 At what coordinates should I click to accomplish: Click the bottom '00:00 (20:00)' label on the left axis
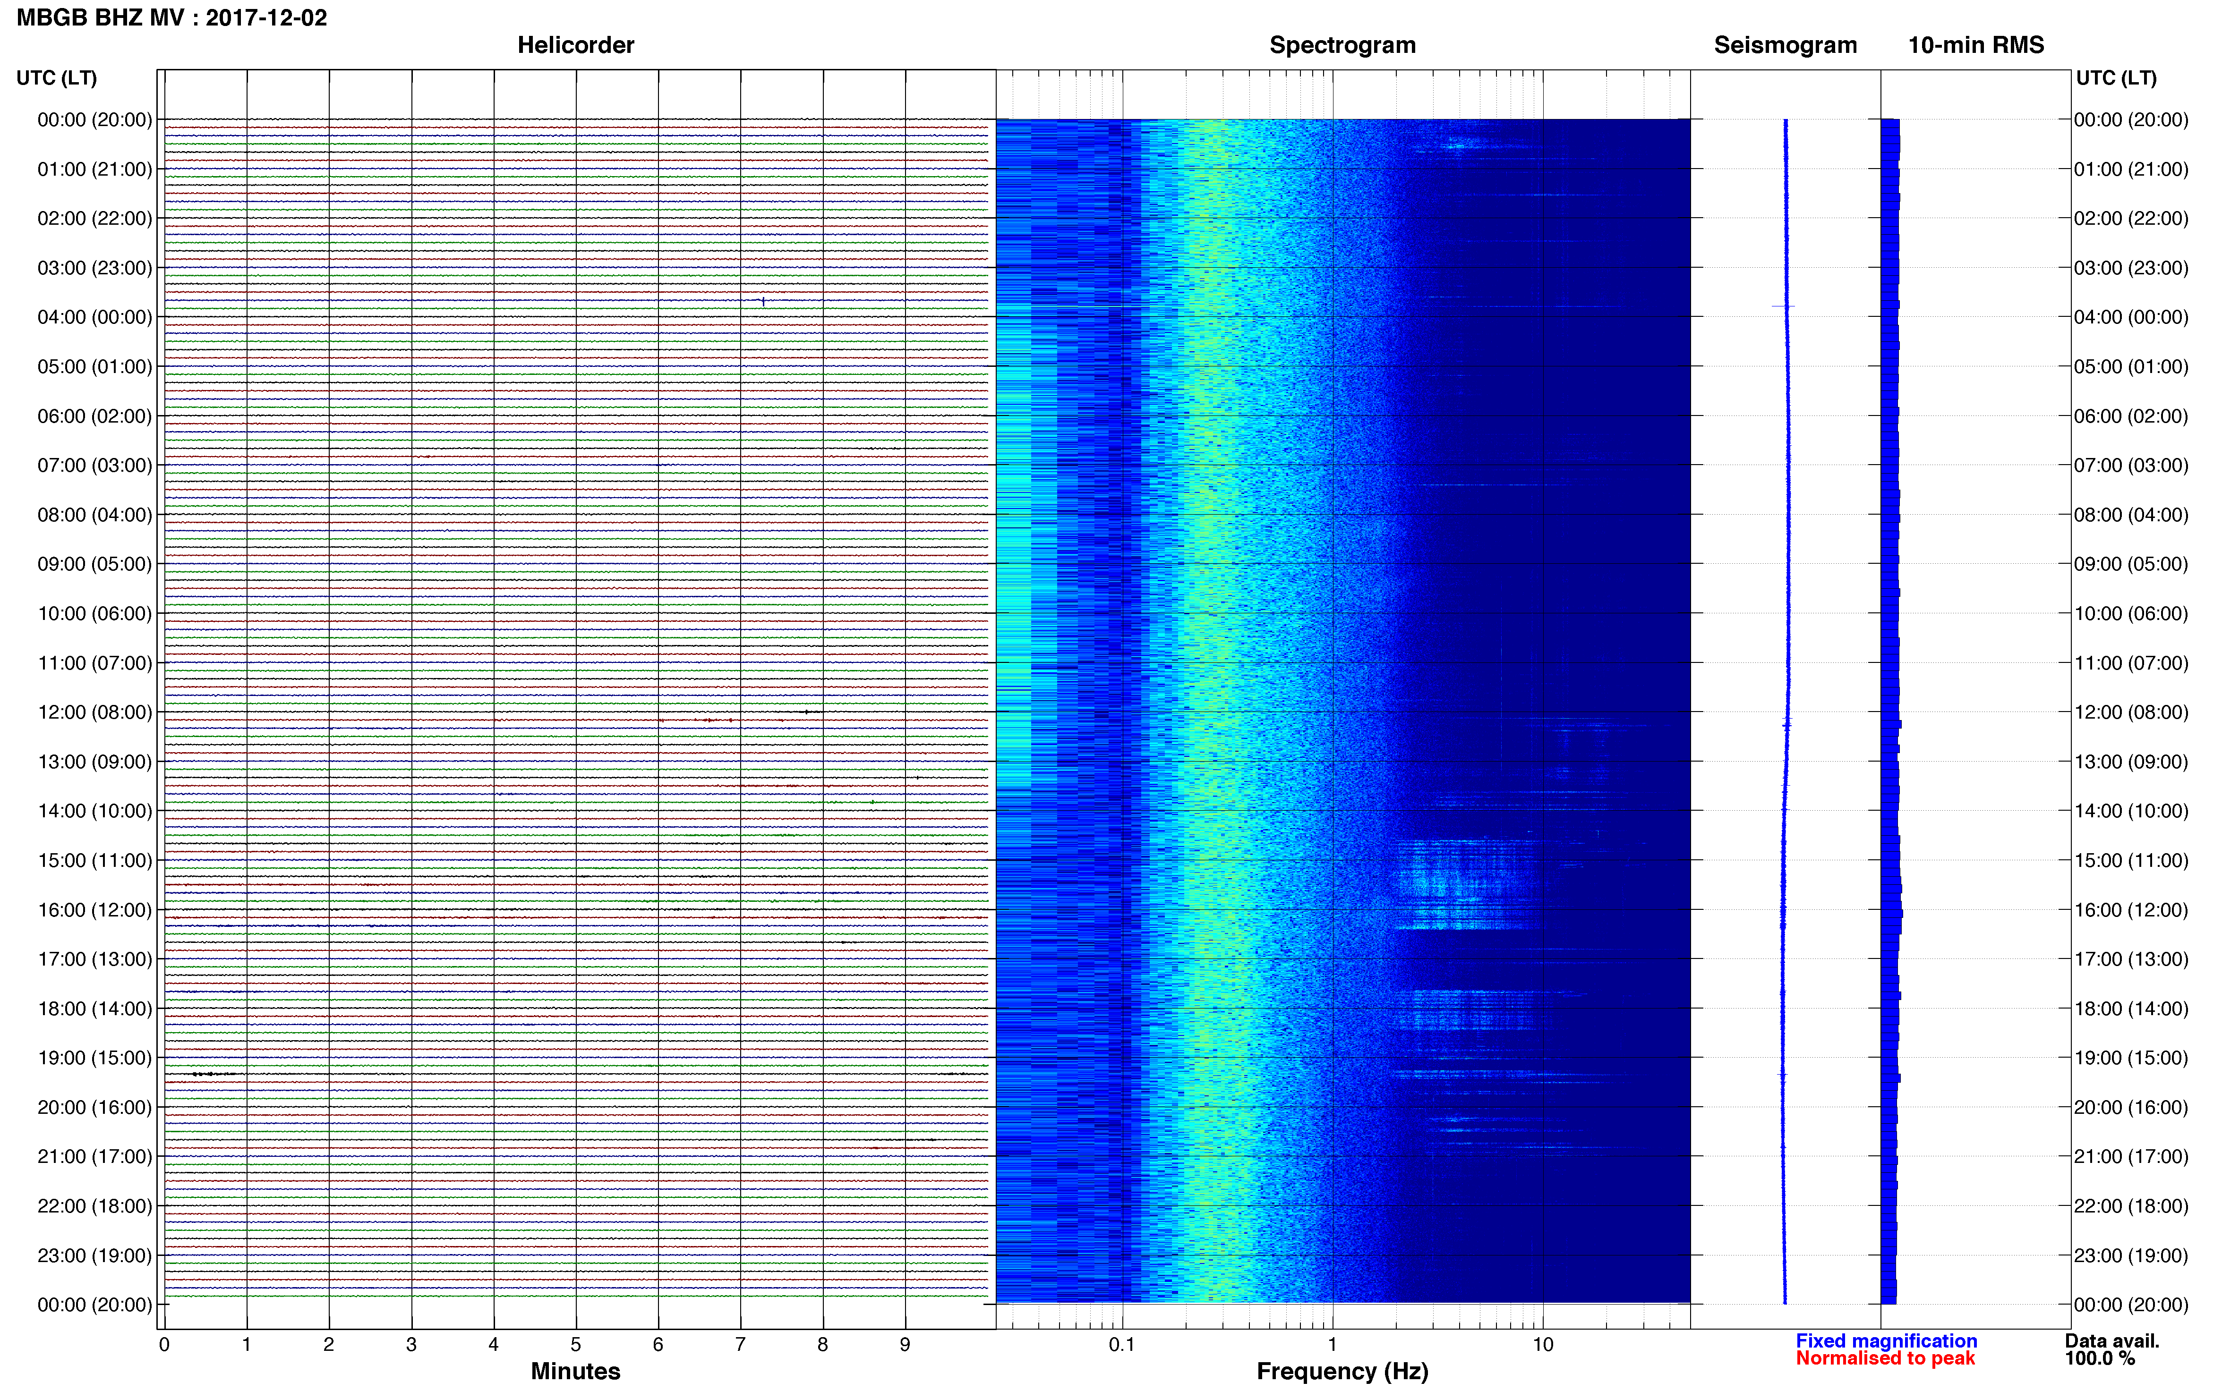pyautogui.click(x=94, y=1305)
